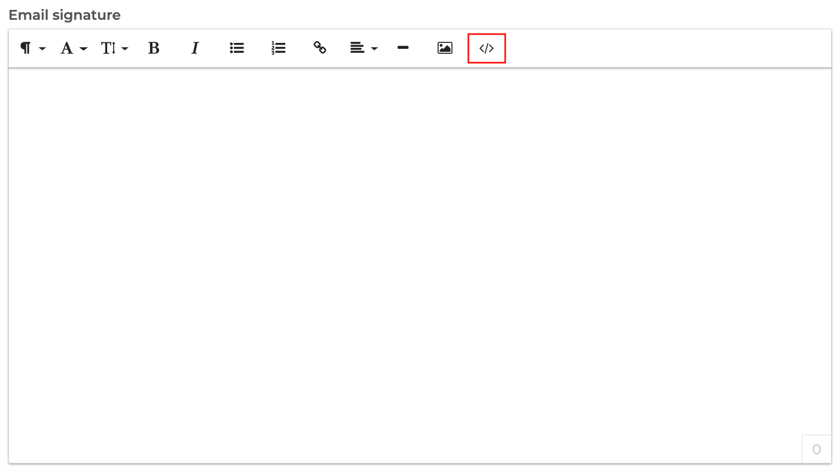Viewport: 840px width, 474px height.
Task: Insert a bulleted list
Action: pyautogui.click(x=237, y=48)
